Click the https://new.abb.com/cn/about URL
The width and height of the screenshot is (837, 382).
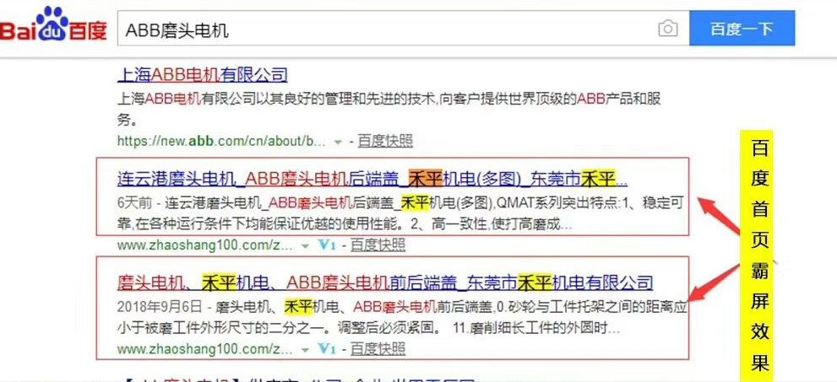[221, 140]
